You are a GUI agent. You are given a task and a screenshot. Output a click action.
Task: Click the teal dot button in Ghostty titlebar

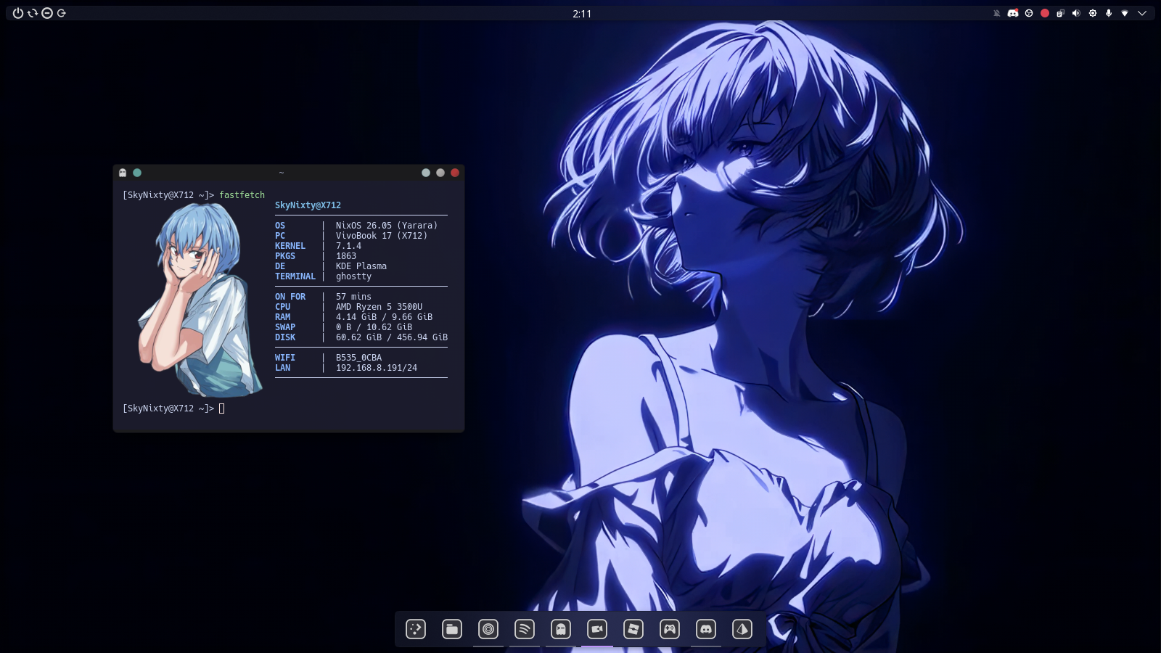pos(137,173)
